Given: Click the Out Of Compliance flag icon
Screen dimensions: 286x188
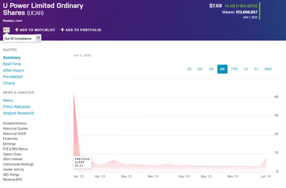Looking at the screenshot, I should tap(6, 30).
